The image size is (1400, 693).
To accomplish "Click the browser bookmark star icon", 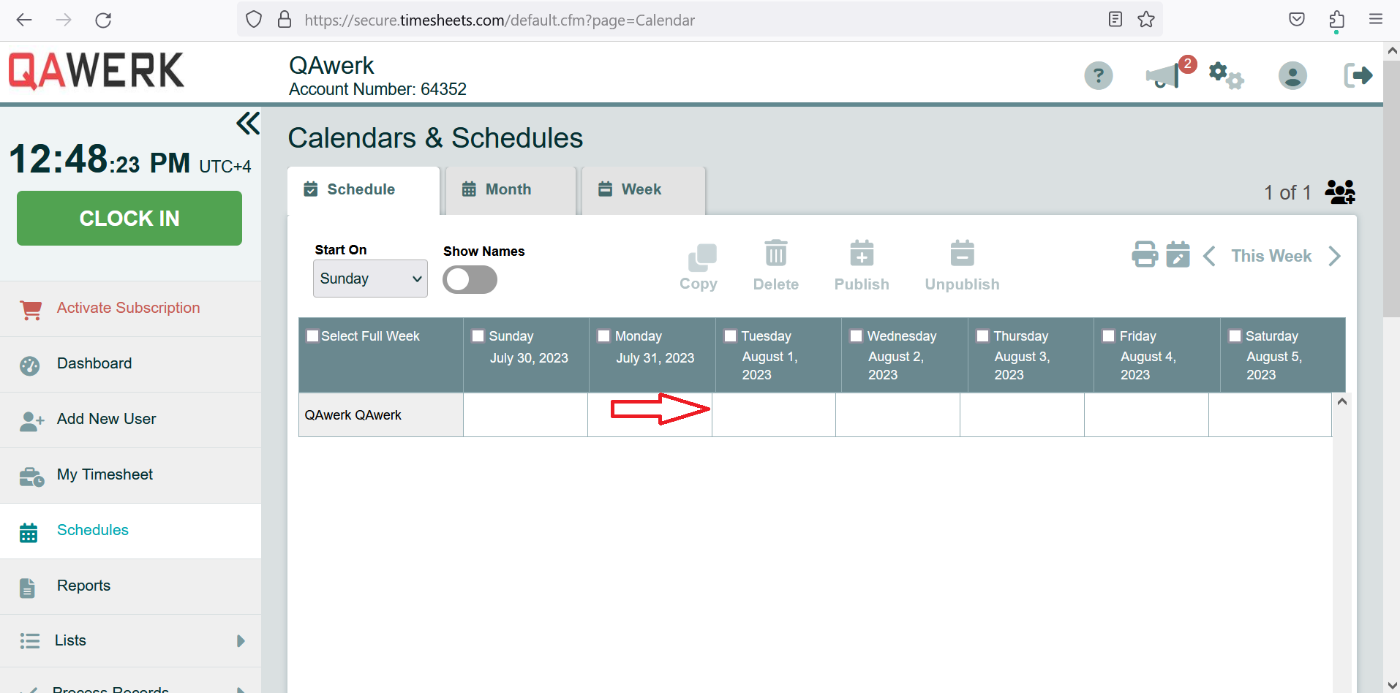I will [x=1146, y=20].
